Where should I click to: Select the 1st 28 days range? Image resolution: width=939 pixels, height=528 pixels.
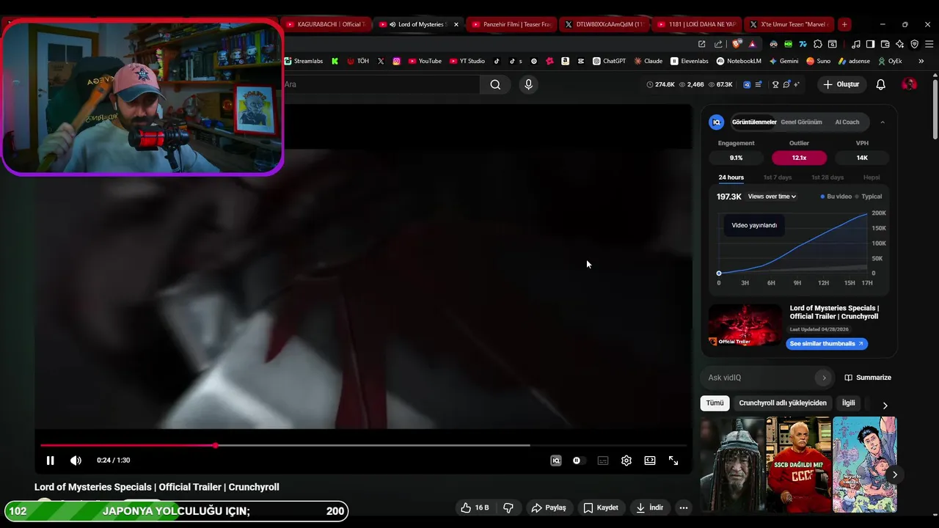[x=827, y=177]
